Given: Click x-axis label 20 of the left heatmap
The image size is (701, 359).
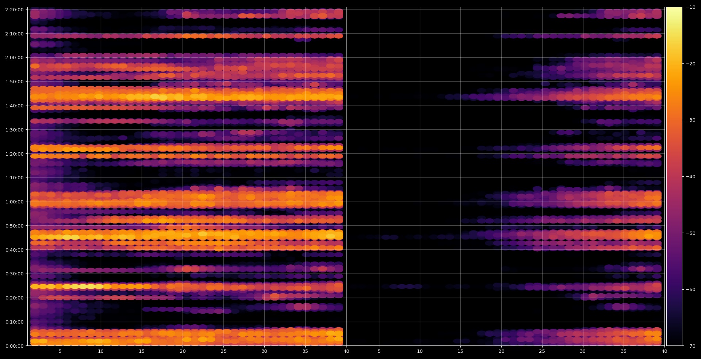Looking at the screenshot, I should click(x=183, y=351).
